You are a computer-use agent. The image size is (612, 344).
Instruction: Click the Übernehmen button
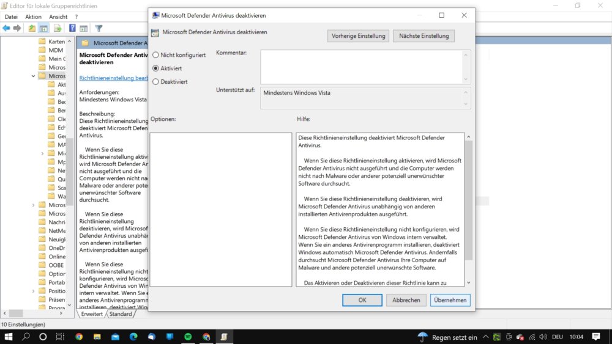pyautogui.click(x=450, y=300)
